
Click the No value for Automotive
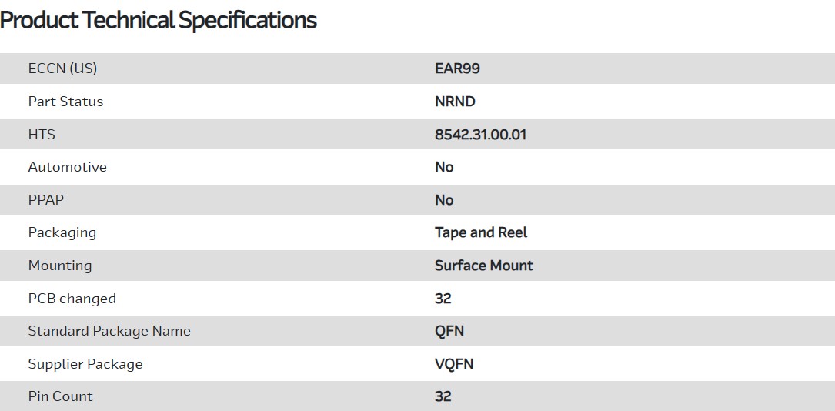[444, 167]
